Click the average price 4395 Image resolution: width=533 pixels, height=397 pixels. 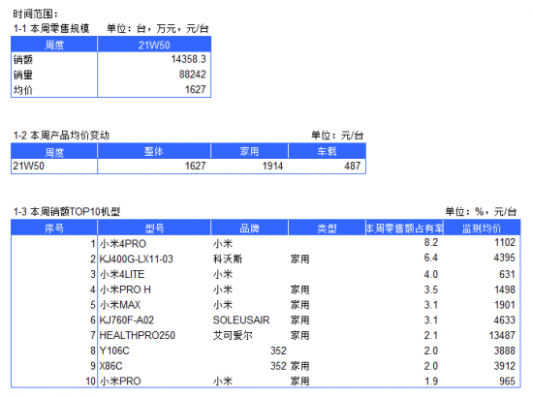[505, 258]
